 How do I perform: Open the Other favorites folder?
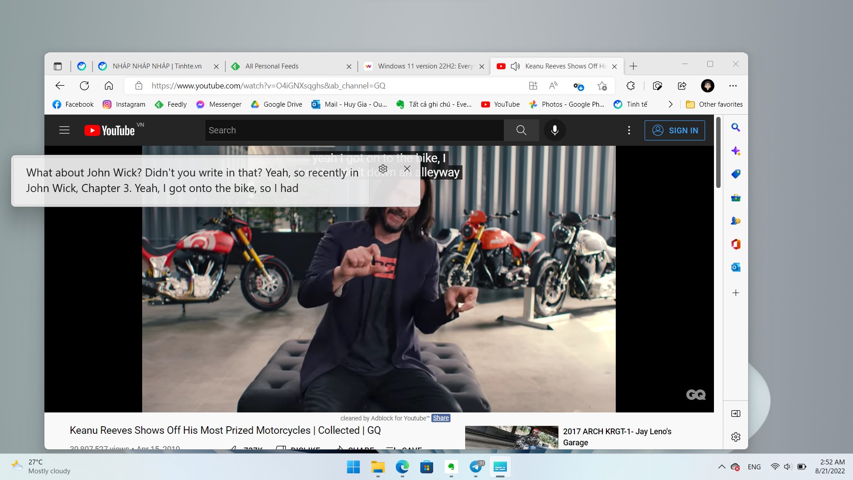[x=714, y=104]
